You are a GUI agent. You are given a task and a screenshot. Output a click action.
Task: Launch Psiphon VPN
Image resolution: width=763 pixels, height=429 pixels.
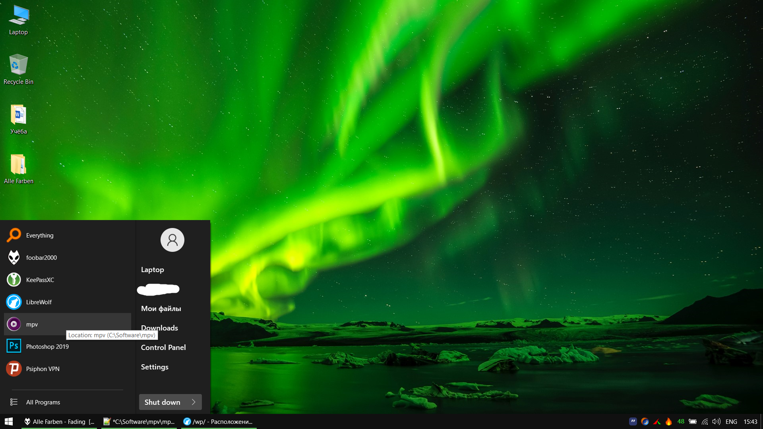pyautogui.click(x=43, y=369)
